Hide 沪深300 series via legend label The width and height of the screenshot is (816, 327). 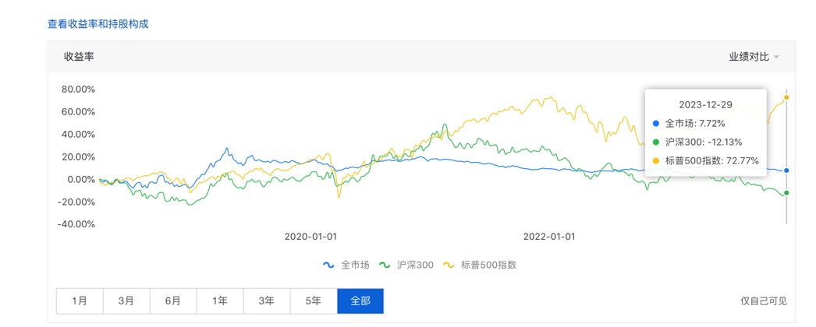(413, 265)
